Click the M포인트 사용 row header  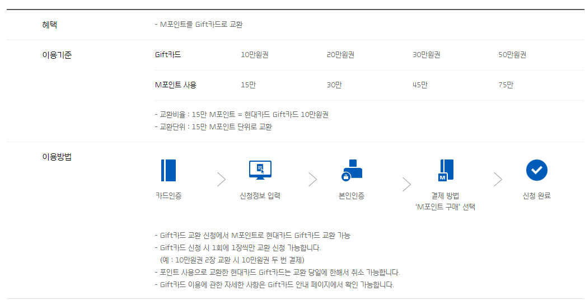pos(176,85)
